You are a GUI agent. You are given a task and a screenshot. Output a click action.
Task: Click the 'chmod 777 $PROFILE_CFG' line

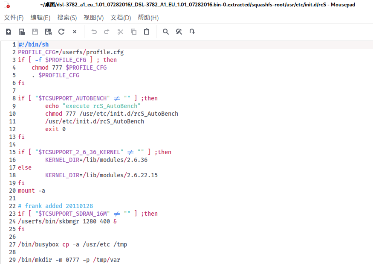pyautogui.click(x=69, y=68)
